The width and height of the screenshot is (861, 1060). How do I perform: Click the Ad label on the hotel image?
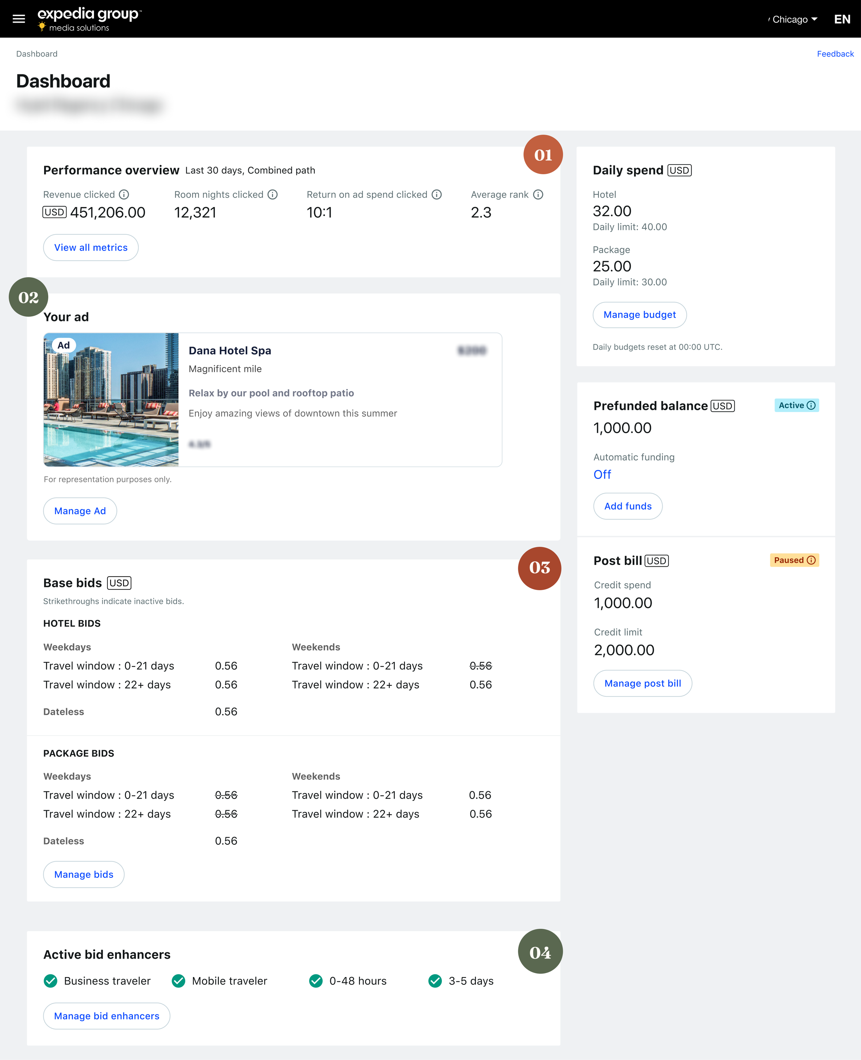point(63,345)
